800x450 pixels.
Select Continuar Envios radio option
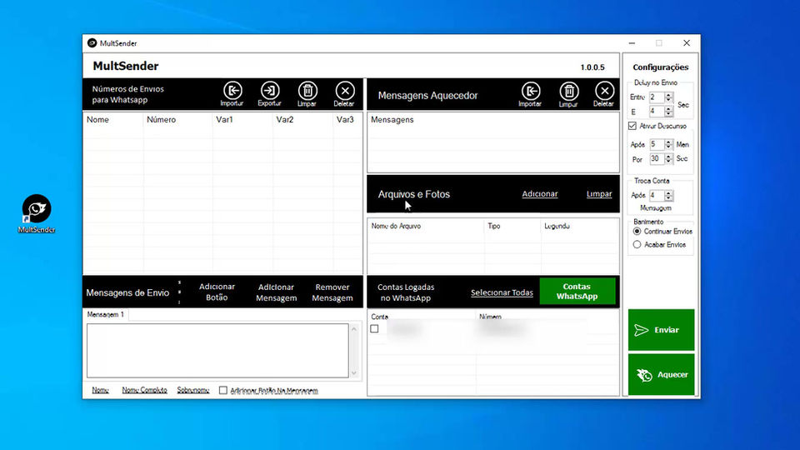click(637, 232)
